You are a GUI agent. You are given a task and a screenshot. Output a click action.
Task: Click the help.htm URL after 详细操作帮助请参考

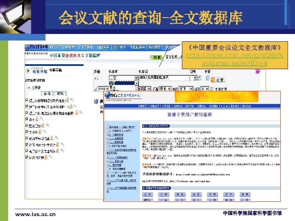pyautogui.click(x=203, y=175)
